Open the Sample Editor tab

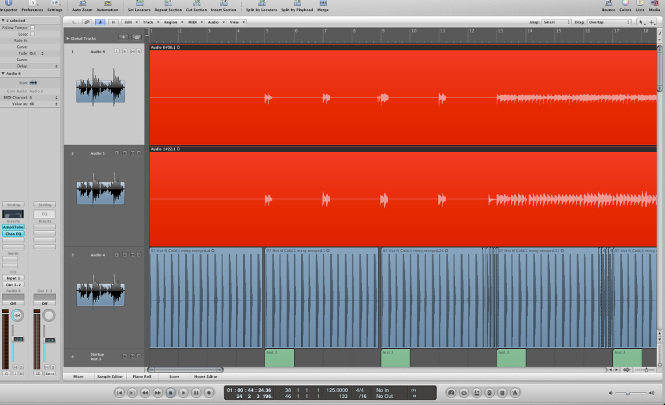[x=110, y=376]
